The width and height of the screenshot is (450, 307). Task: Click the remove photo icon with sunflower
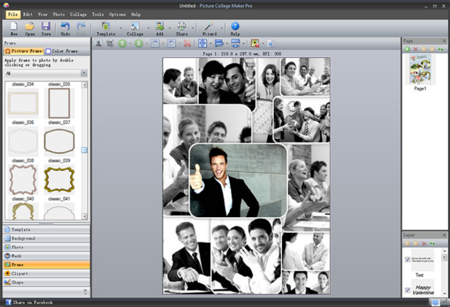pyautogui.click(x=255, y=43)
